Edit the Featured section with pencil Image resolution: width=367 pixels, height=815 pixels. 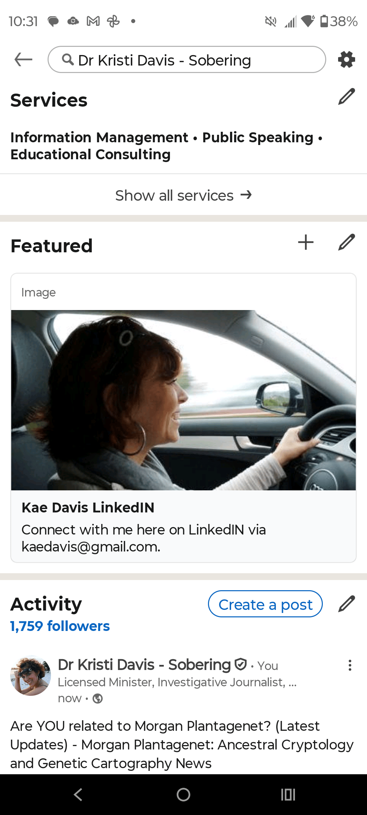click(x=346, y=242)
